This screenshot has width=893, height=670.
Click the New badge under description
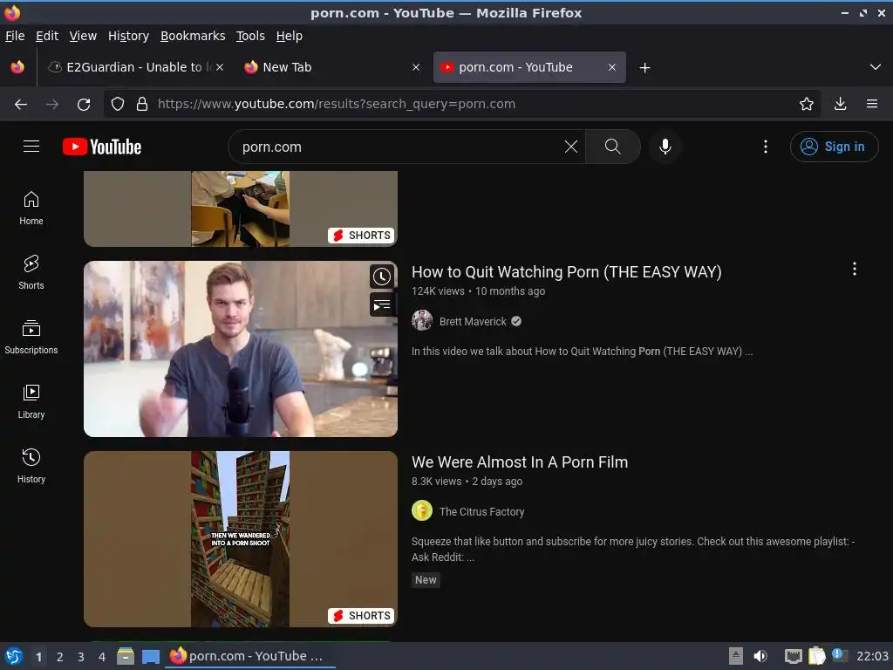pos(426,580)
